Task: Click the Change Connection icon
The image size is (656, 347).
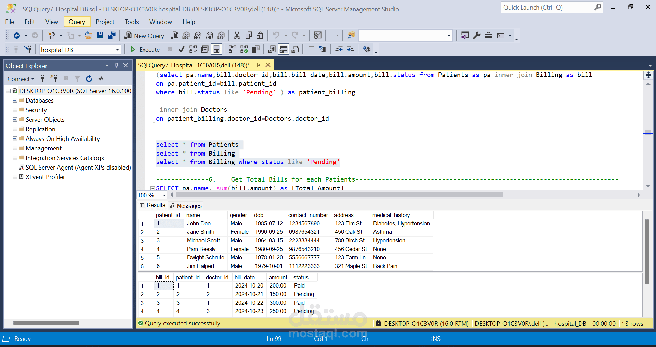Action: click(28, 50)
